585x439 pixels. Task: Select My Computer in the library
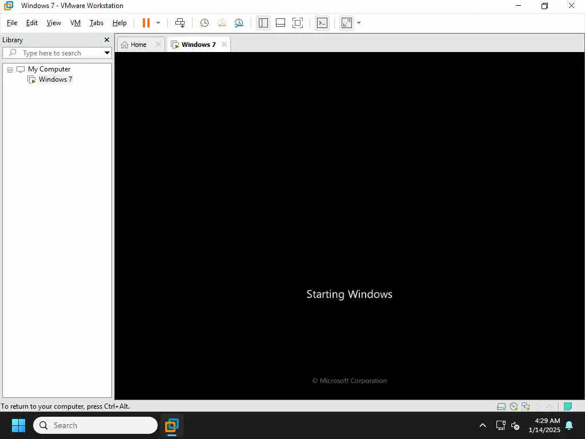coord(49,69)
